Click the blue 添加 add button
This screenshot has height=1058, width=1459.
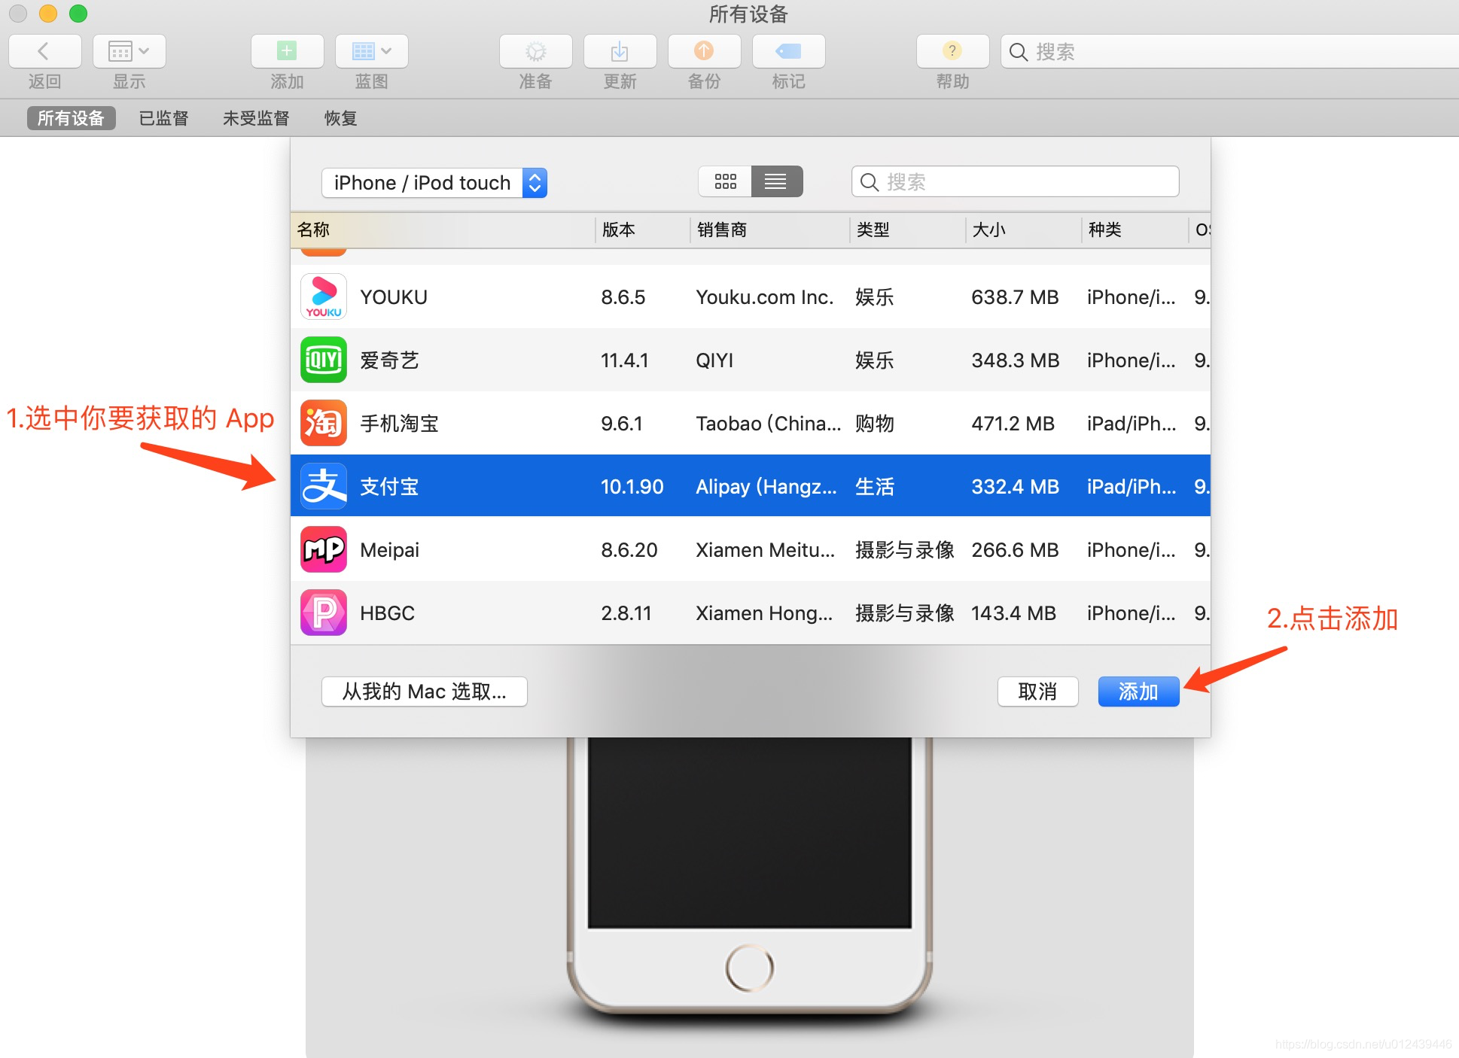click(1138, 692)
